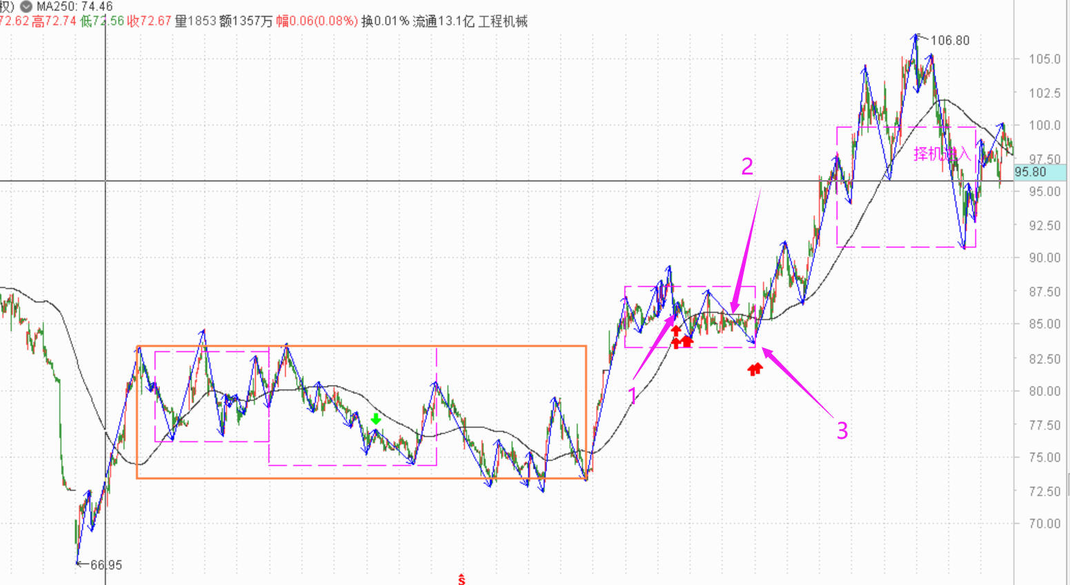Screen dimensions: 1070x585
Task: Select the magenta number 2 annotation
Action: (x=747, y=167)
